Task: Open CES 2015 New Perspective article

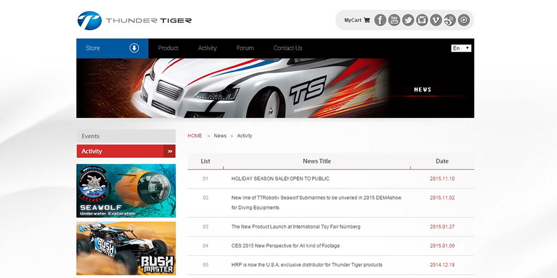Action: [285, 246]
